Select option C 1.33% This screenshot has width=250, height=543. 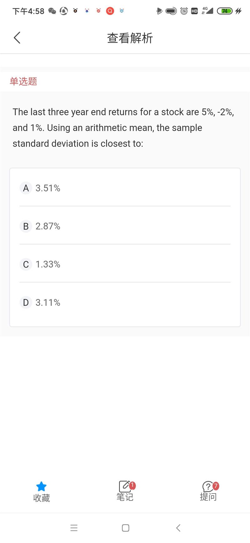(x=125, y=264)
